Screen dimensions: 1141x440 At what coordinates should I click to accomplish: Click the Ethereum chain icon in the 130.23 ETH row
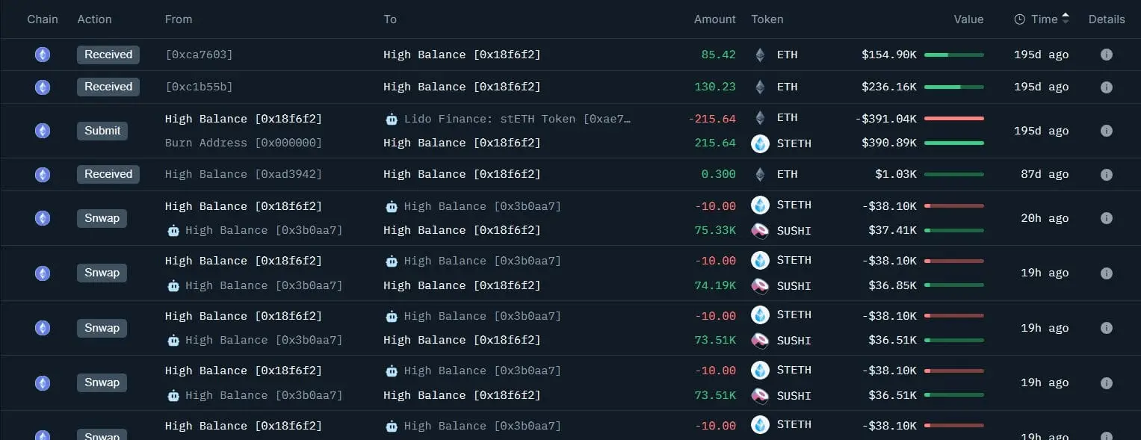point(43,87)
